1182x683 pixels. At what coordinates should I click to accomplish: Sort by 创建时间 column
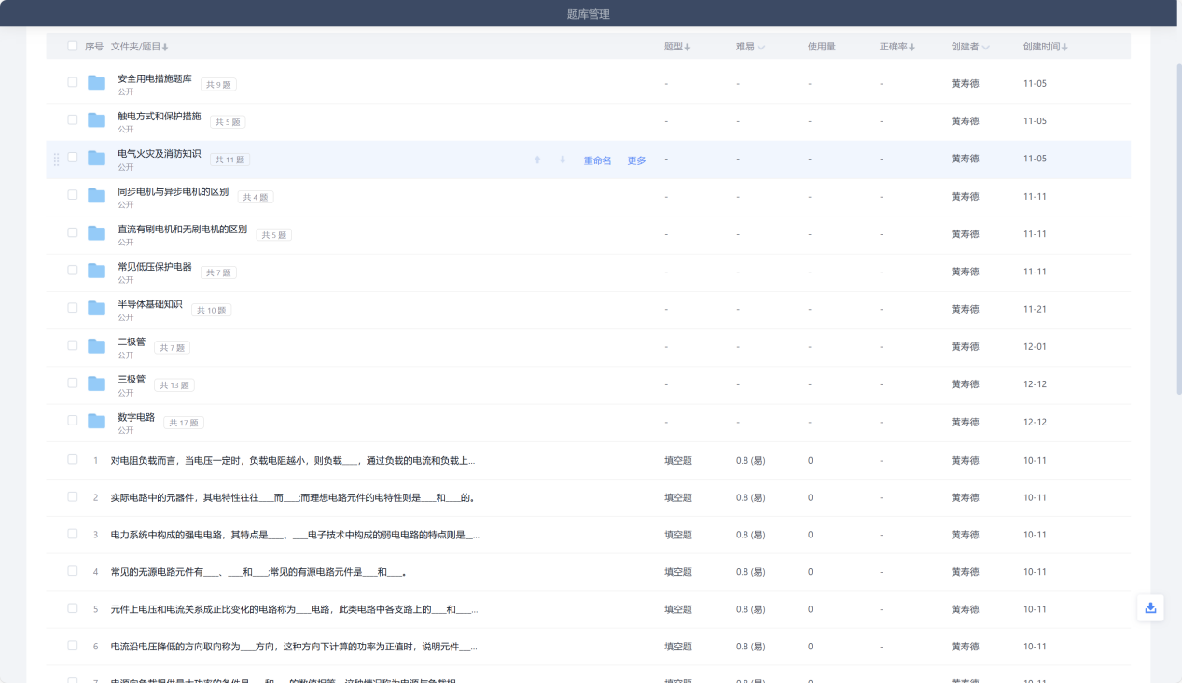coord(1045,47)
